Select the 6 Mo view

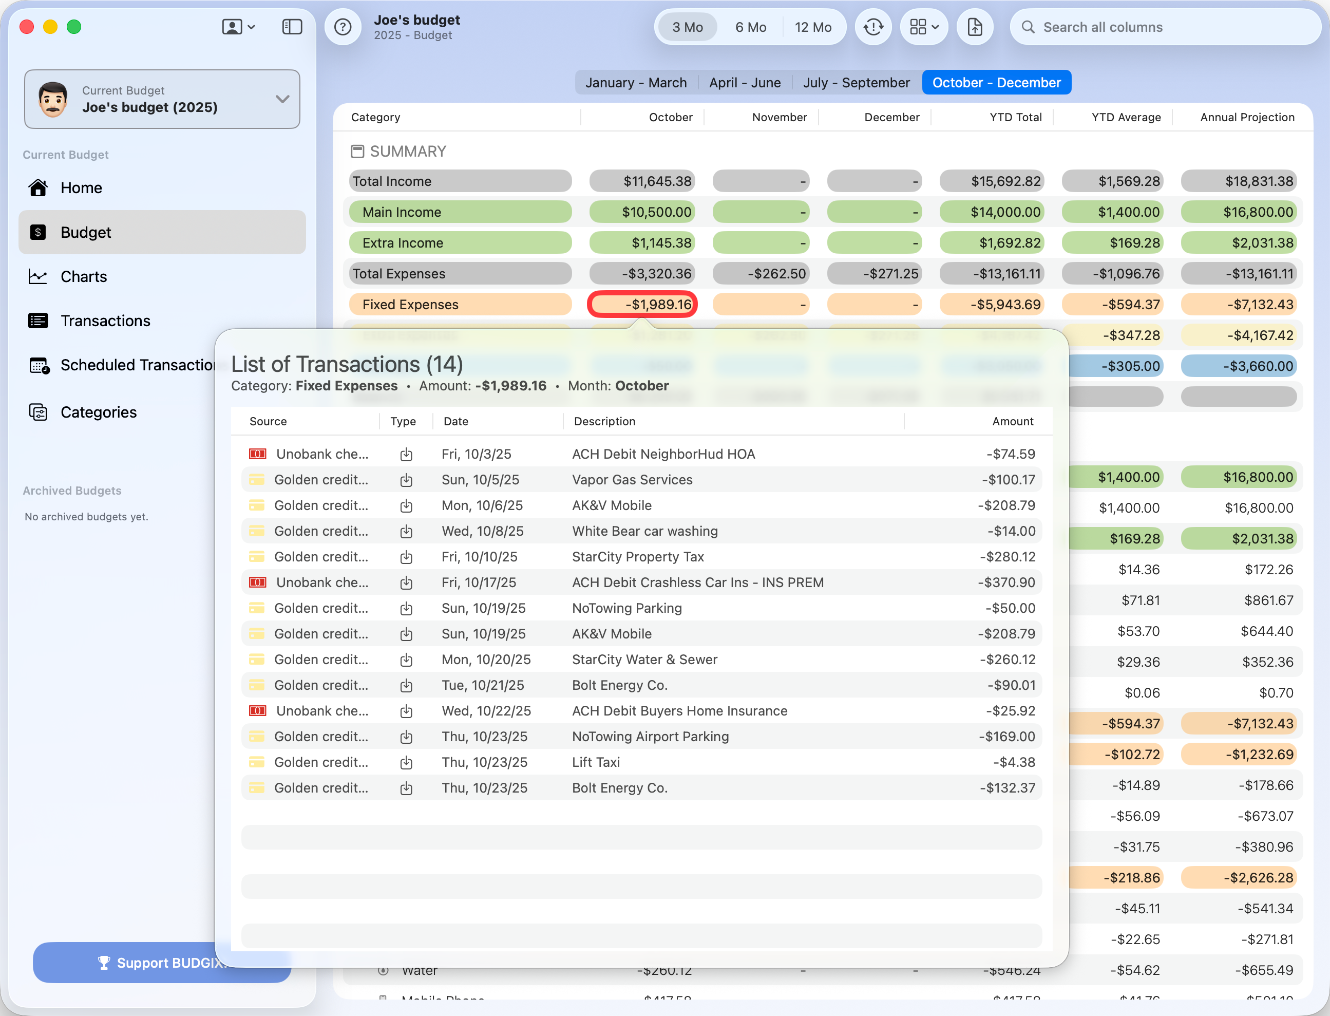[750, 27]
